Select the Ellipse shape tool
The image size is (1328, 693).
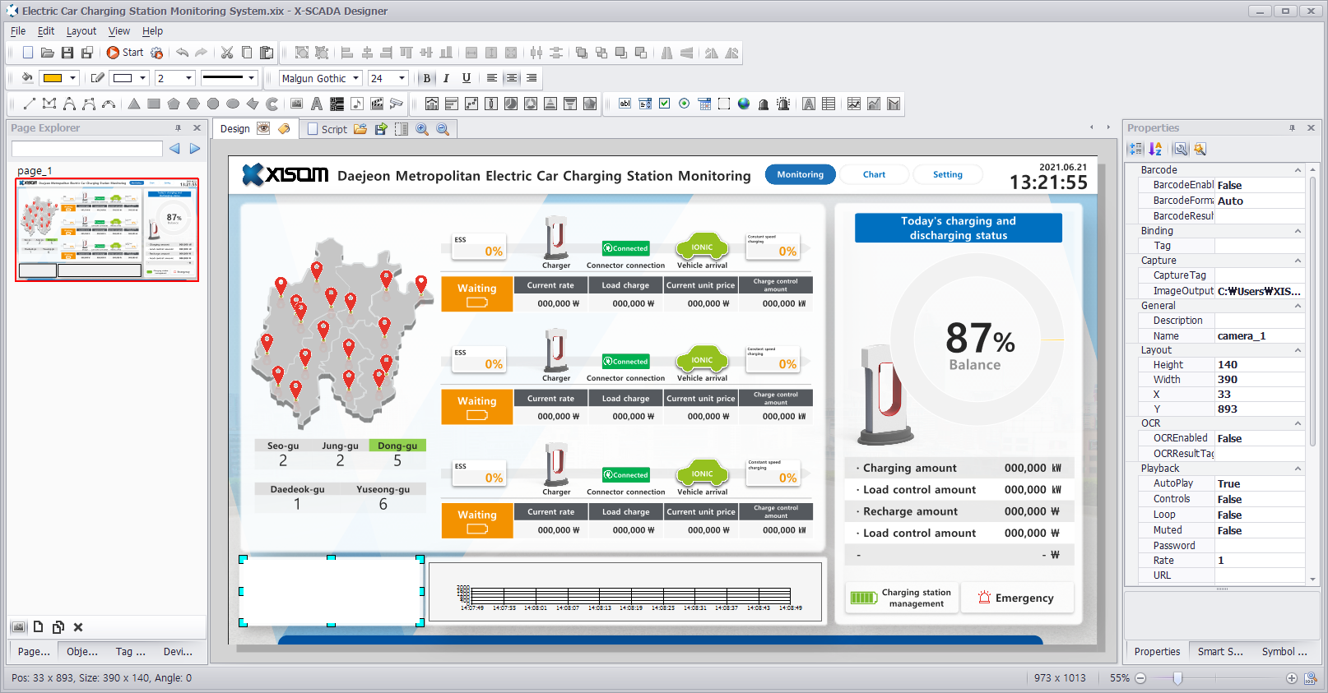233,104
